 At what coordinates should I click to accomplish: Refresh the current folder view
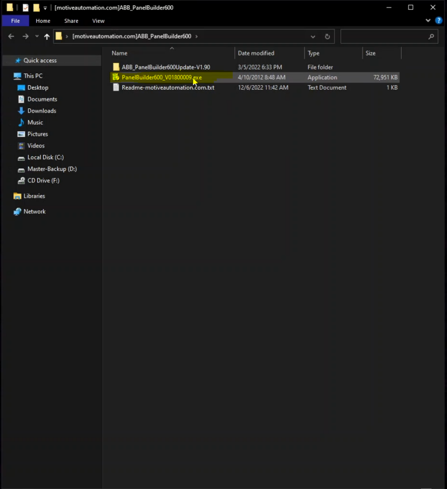(327, 36)
